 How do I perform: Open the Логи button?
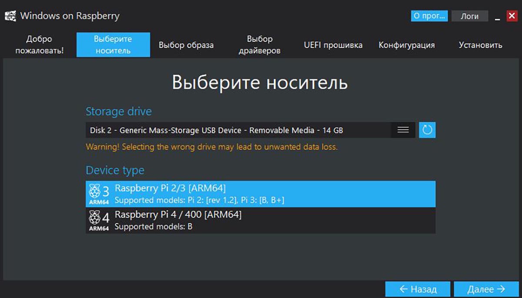coord(470,16)
